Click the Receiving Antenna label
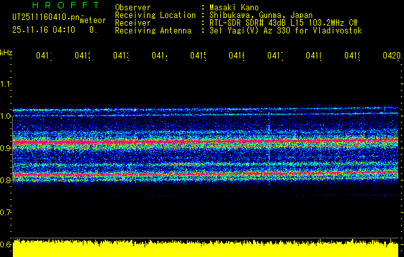Viewport: 404px width, 257px height. tap(153, 30)
